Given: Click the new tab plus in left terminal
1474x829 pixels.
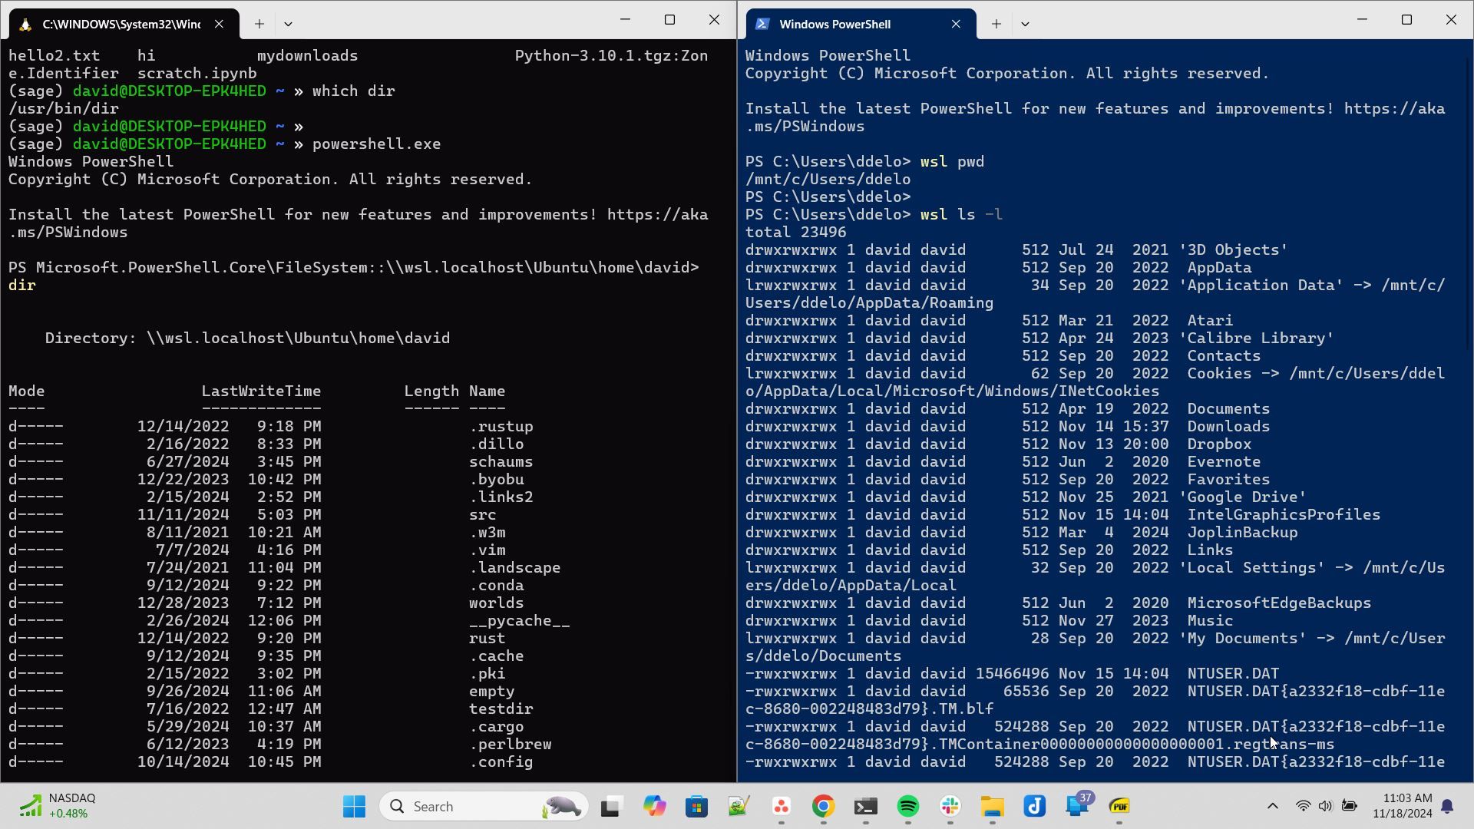Looking at the screenshot, I should click(259, 24).
